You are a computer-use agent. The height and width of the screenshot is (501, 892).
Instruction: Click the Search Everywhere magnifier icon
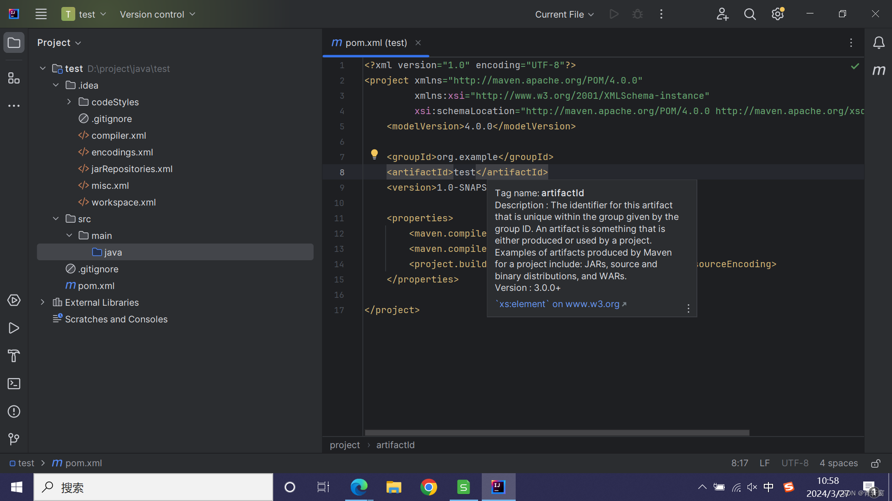[750, 14]
